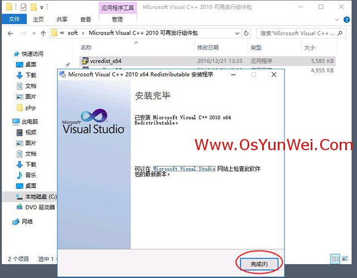Click the 2016/12/21 13:33 date cell
357x278 pixels.
tap(219, 61)
